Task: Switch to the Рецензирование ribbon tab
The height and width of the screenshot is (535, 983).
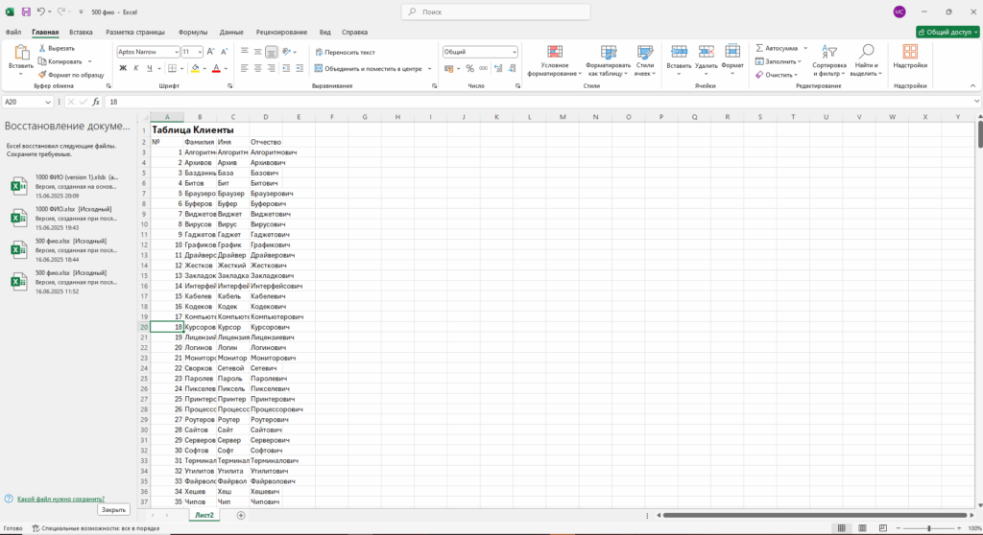Action: (x=281, y=32)
